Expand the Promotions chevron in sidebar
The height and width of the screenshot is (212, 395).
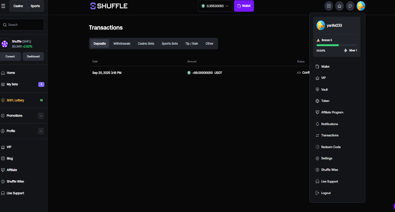click(x=41, y=116)
